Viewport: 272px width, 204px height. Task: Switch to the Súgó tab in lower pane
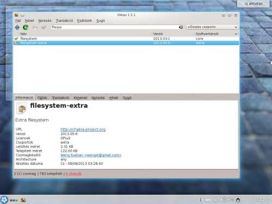coord(127,98)
